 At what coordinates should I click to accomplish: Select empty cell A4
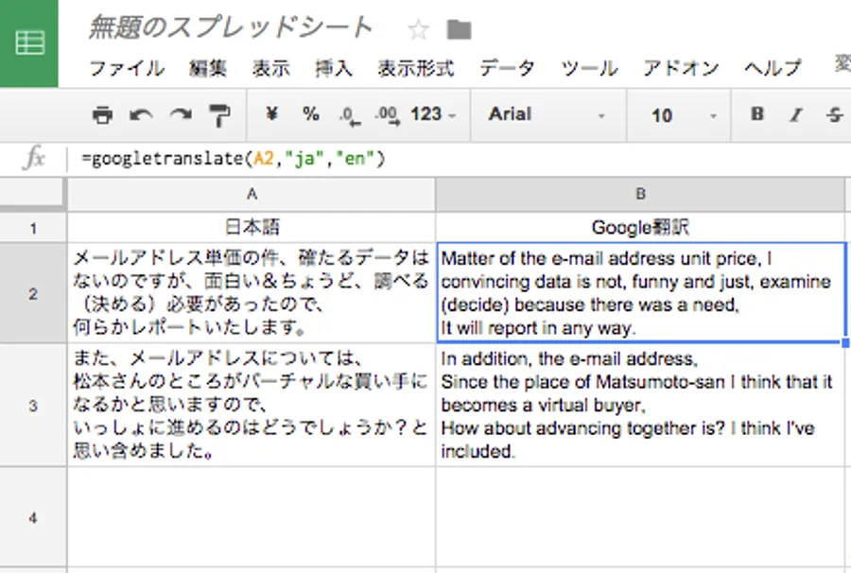(x=252, y=517)
